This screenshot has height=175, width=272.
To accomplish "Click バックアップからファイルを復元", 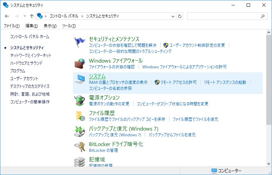I will (x=172, y=135).
